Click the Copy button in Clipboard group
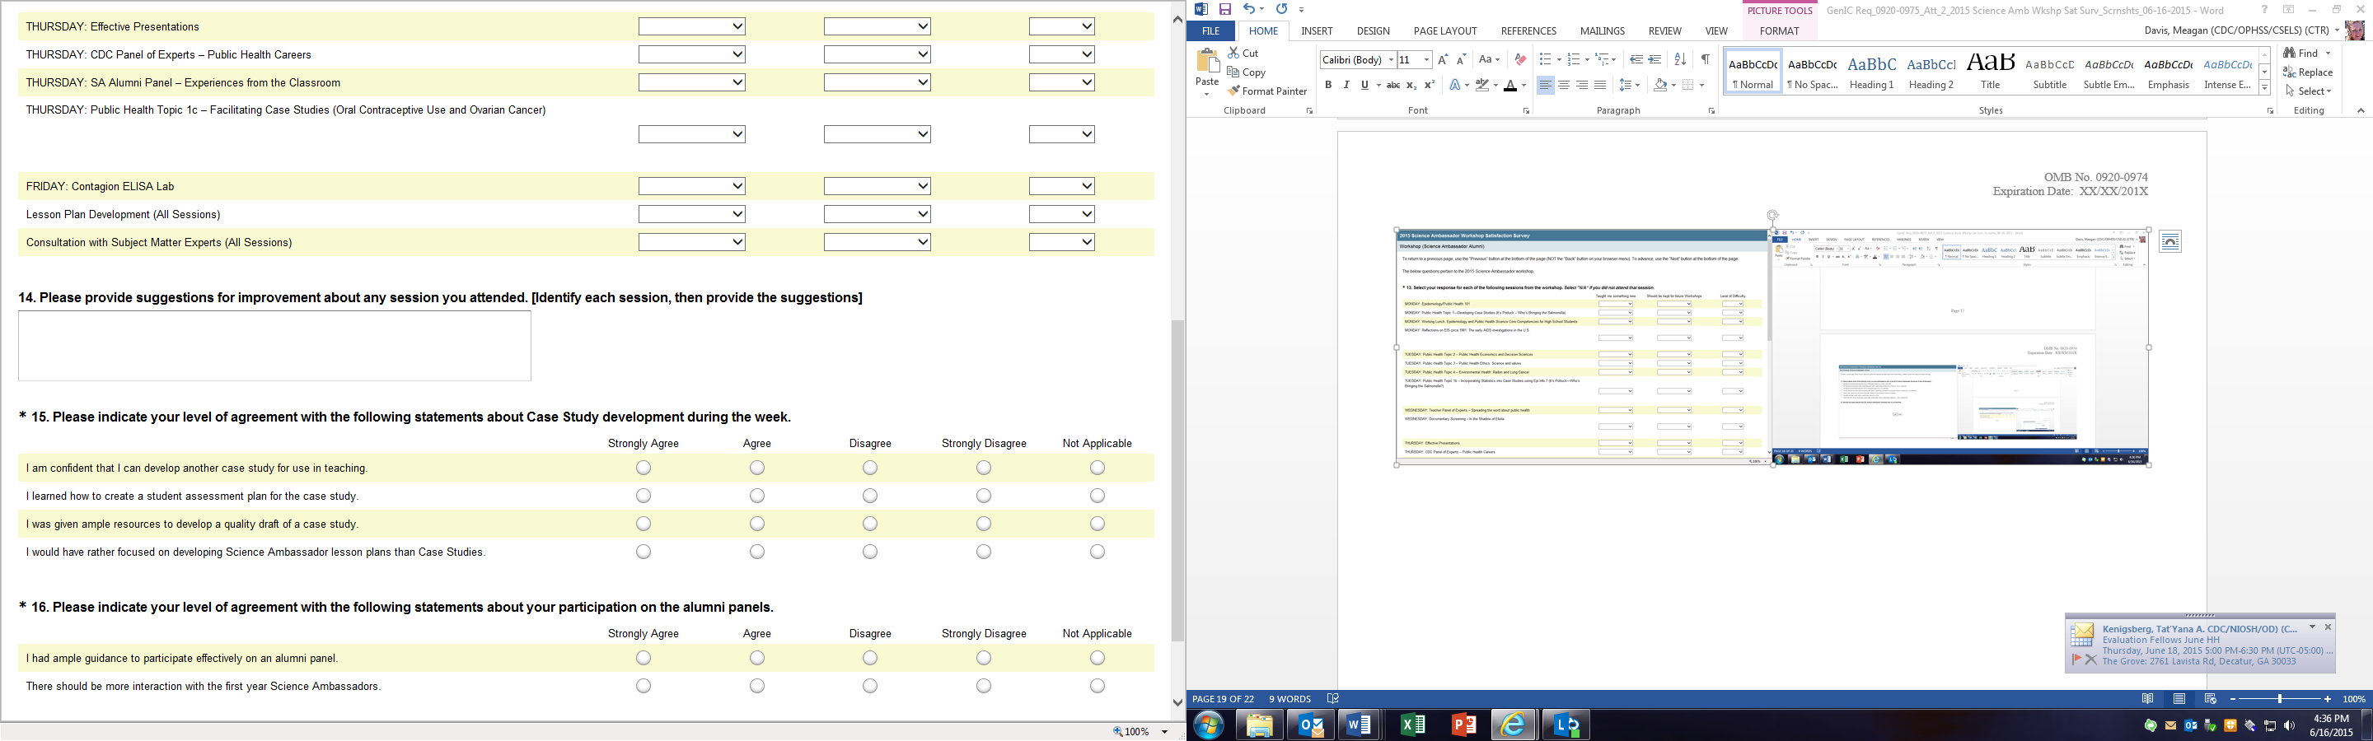The width and height of the screenshot is (2373, 741). (1247, 72)
